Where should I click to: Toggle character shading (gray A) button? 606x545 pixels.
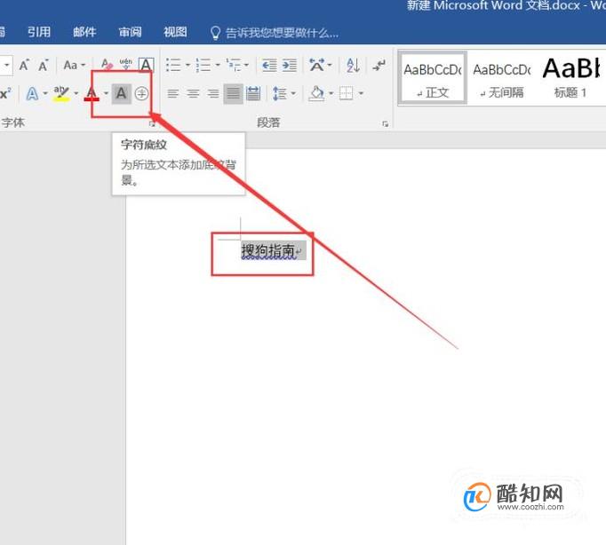pos(122,94)
